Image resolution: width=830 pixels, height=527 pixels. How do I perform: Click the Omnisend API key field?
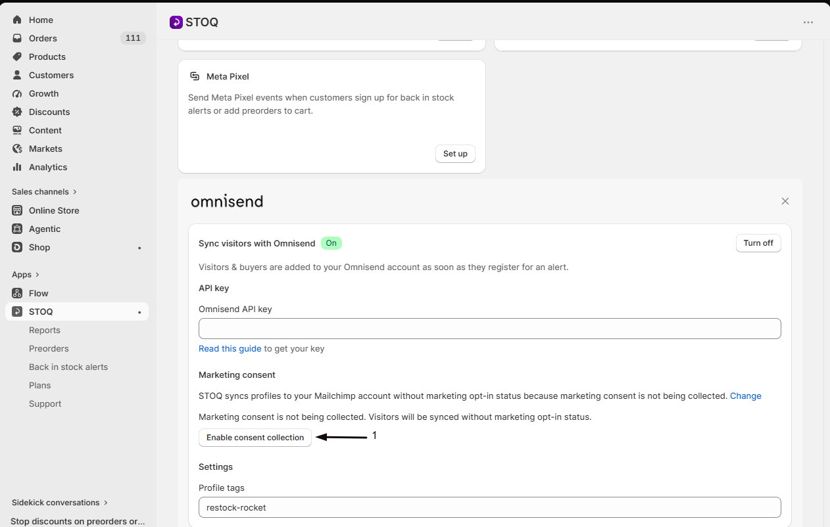(490, 329)
